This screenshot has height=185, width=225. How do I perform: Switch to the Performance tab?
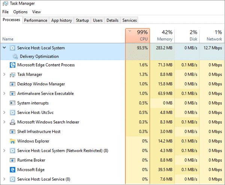(36, 20)
